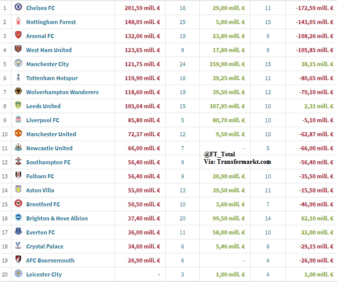337x282 pixels.
Task: Visit the Tottenham Hotspur link
Action: (52, 78)
